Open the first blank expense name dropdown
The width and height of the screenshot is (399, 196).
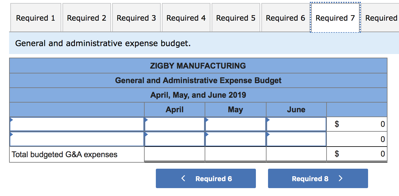pyautogui.click(x=77, y=124)
